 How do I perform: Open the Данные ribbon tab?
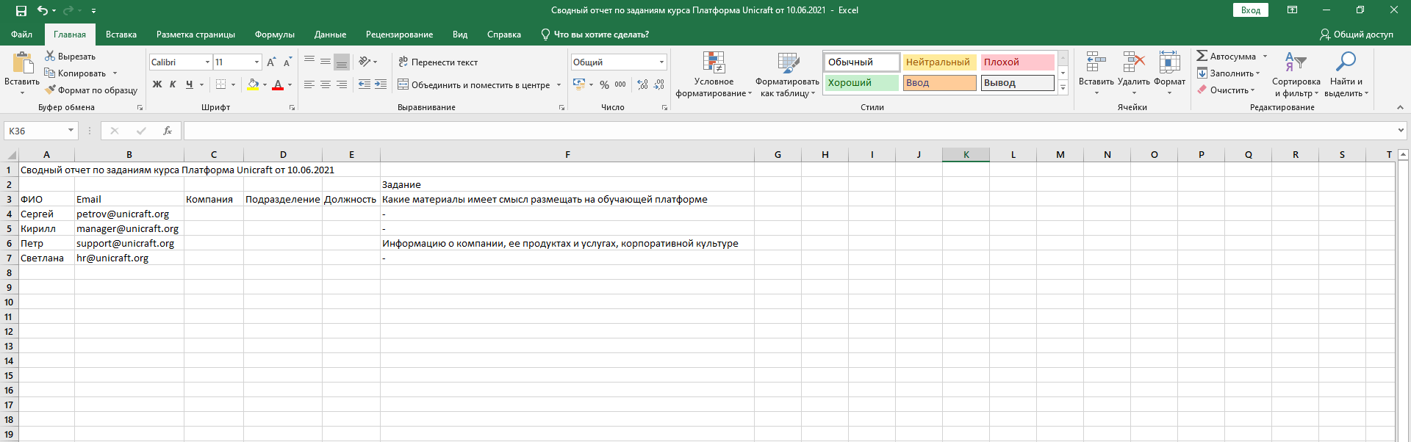pyautogui.click(x=330, y=35)
